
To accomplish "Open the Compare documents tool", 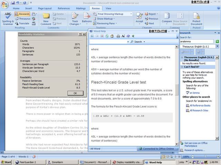I will [166, 18].
